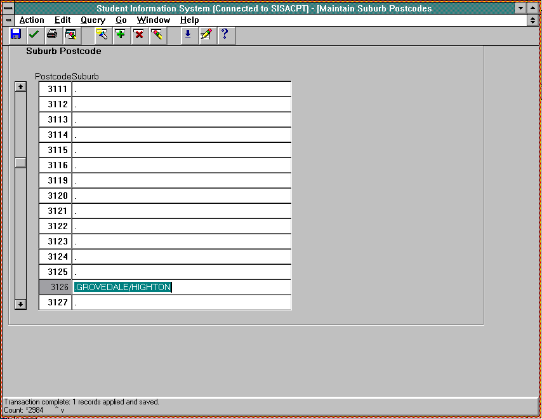Click the notepad with pencil edit icon

pos(206,34)
